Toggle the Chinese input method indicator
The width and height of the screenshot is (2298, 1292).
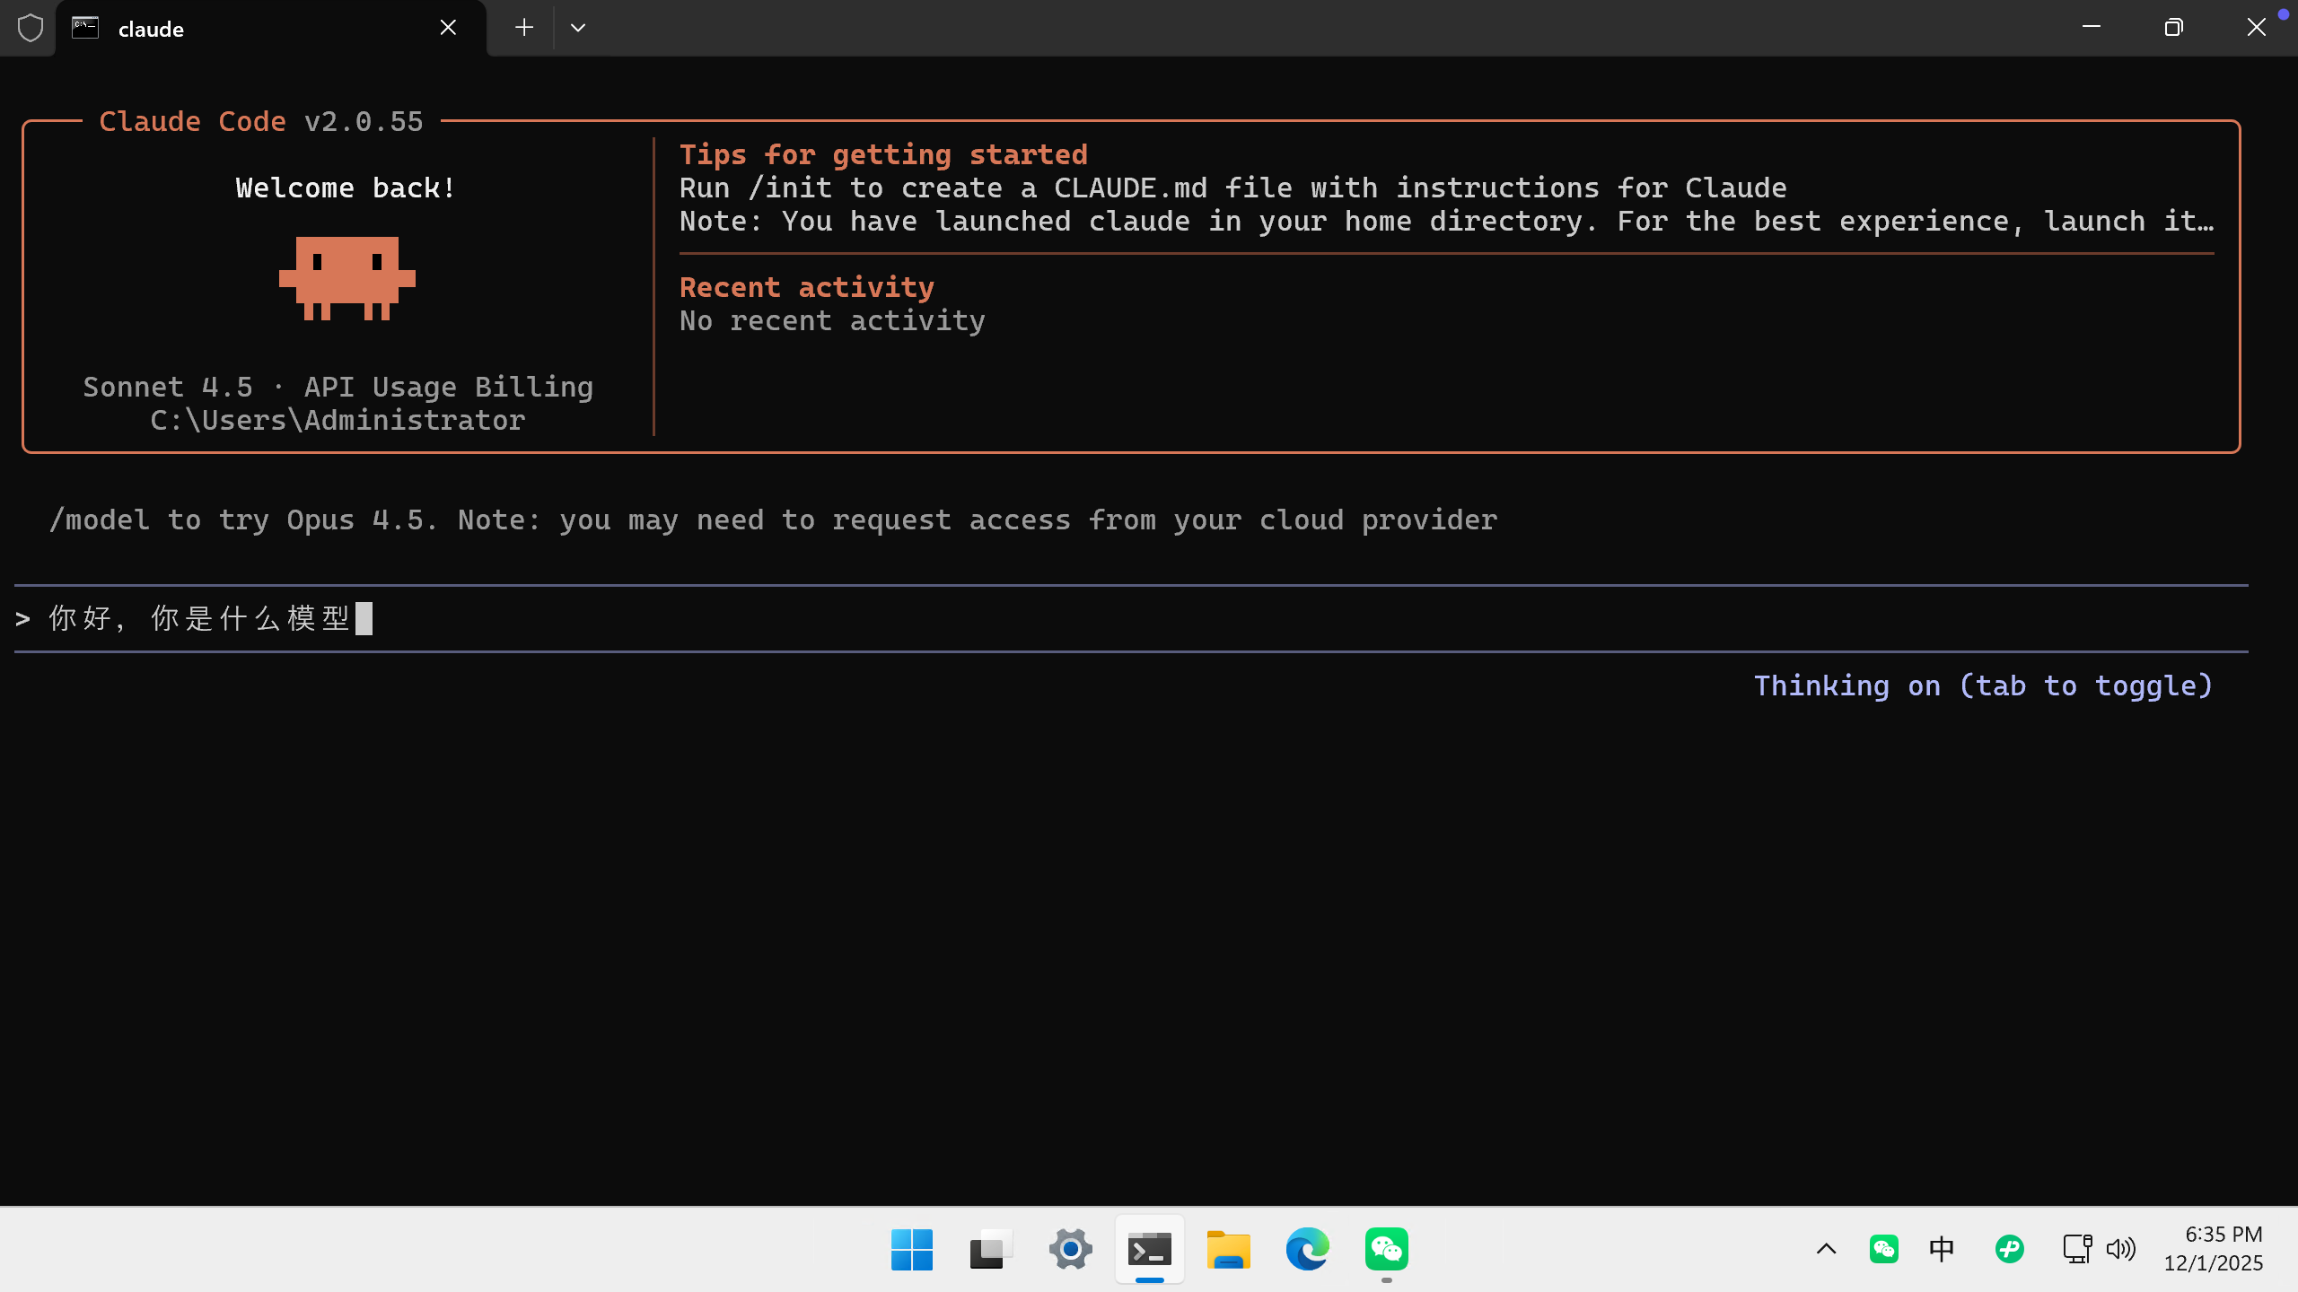pos(1942,1249)
